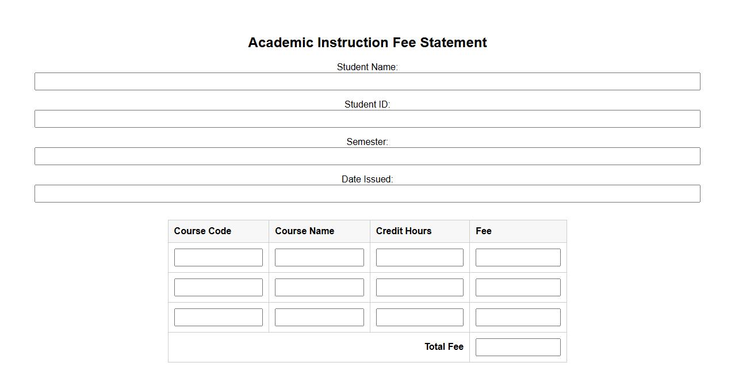Click the Credit Hours column header
735x374 pixels.
point(404,231)
